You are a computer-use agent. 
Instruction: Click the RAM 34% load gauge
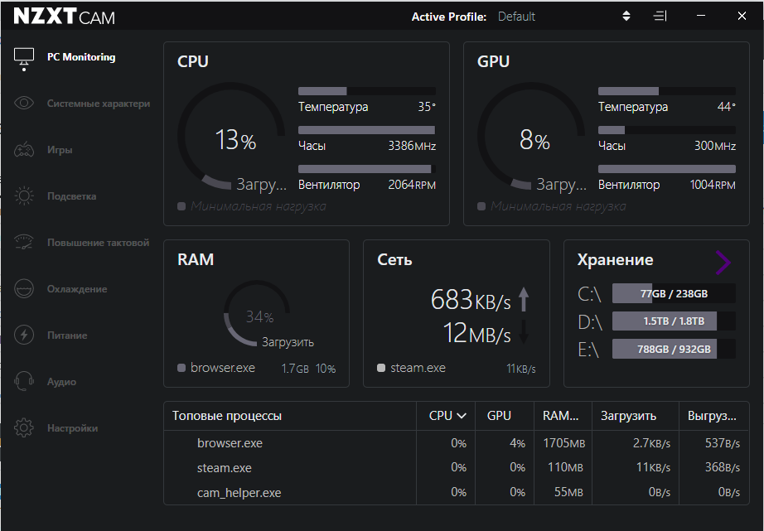256,313
